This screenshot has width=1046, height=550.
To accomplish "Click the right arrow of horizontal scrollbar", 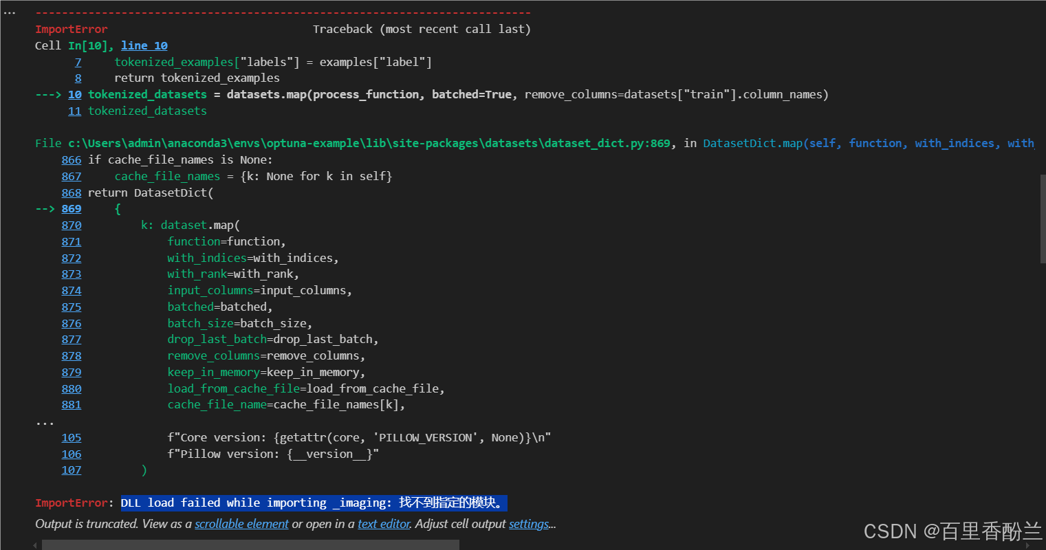I will point(1029,544).
